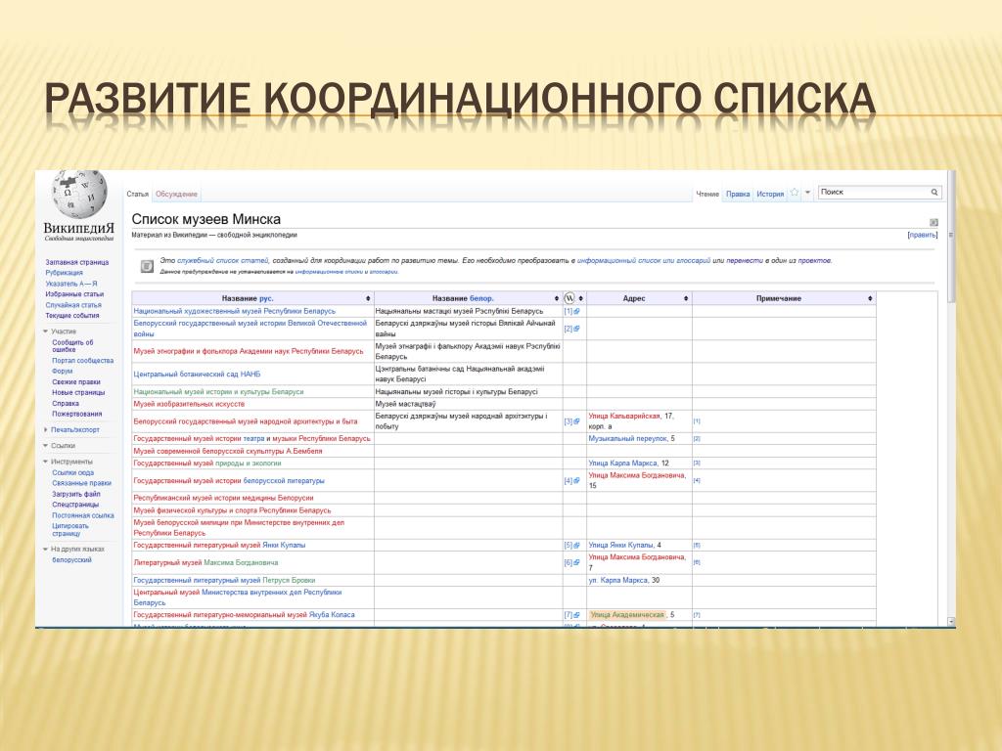Click the Wikipedia W column header icon

tap(569, 298)
